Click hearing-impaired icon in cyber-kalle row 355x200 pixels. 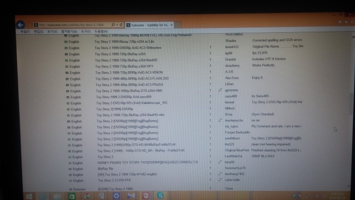[220, 180]
